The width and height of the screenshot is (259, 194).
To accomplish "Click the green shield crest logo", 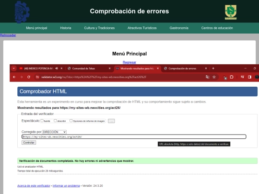I will click(x=231, y=12).
